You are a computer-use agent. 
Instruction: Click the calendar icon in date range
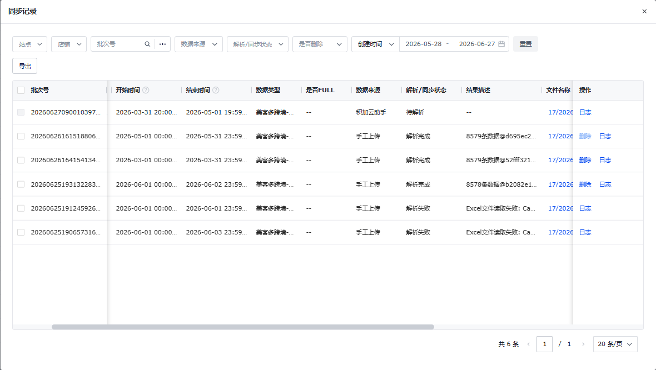tap(501, 44)
